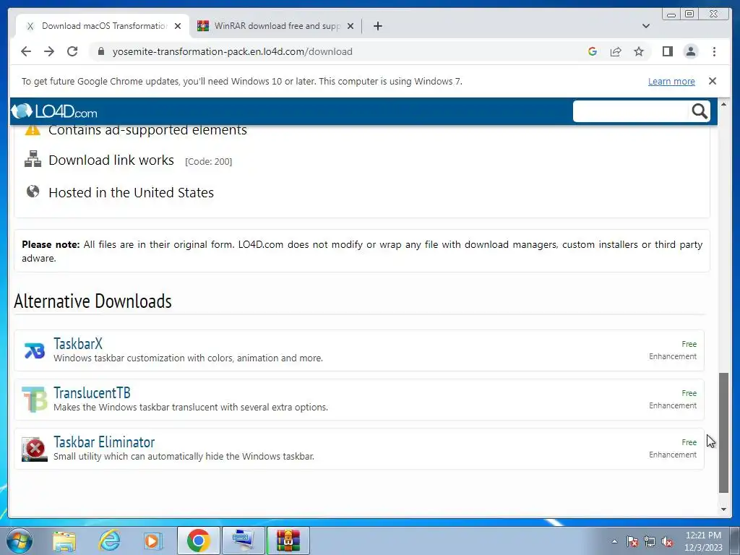Click the scrollbar down arrow
Viewport: 740px width, 555px height.
(723, 509)
